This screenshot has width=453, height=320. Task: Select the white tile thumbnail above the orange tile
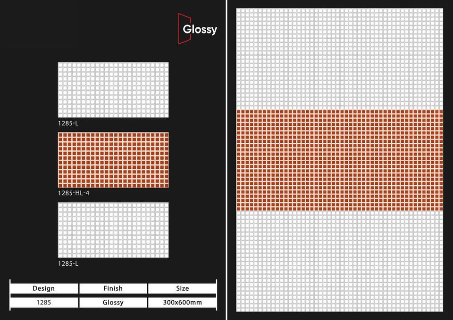(113, 90)
